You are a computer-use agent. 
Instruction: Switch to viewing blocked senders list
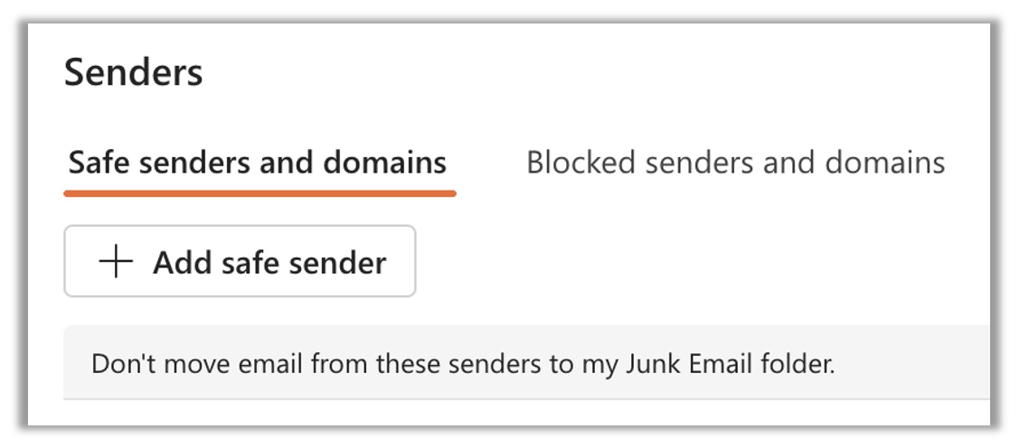(735, 163)
